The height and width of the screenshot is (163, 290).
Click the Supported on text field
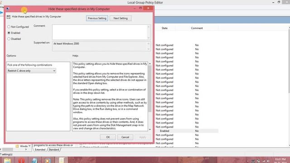click(101, 46)
